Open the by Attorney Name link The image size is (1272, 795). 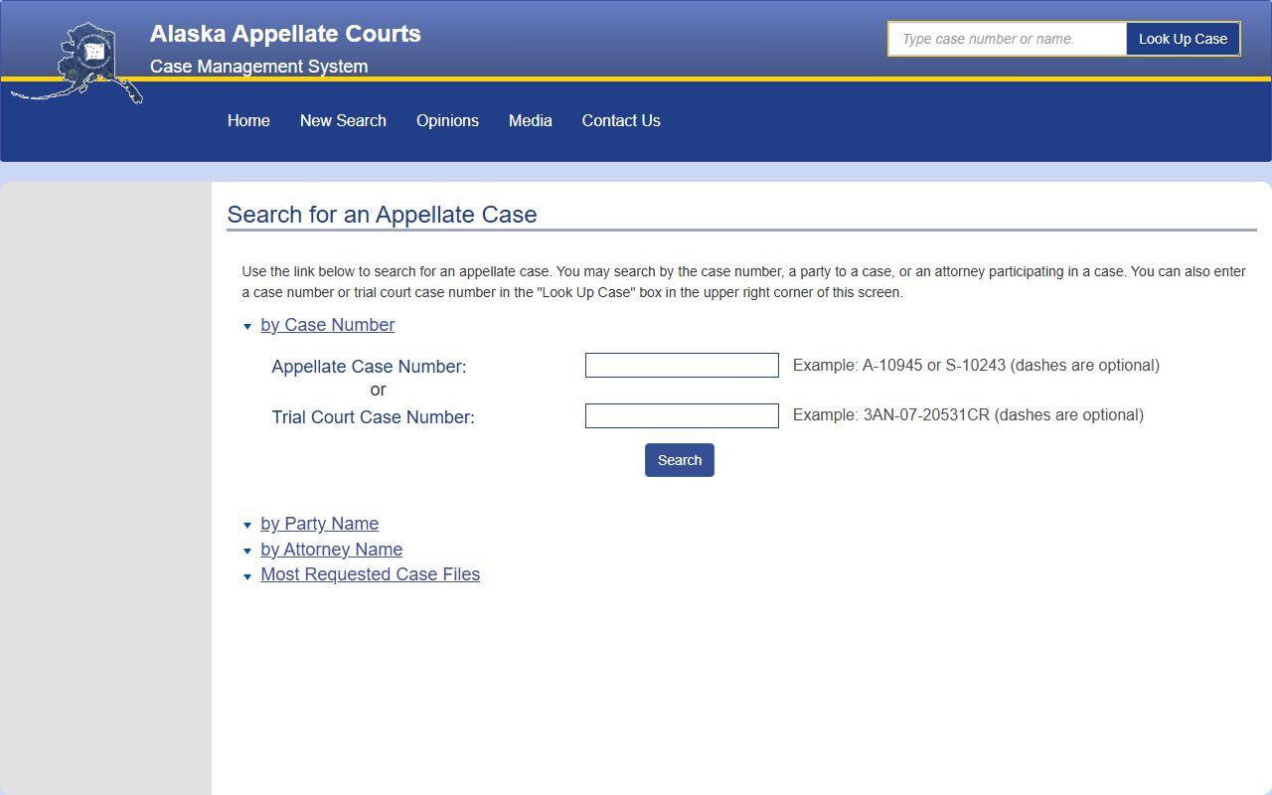point(332,550)
